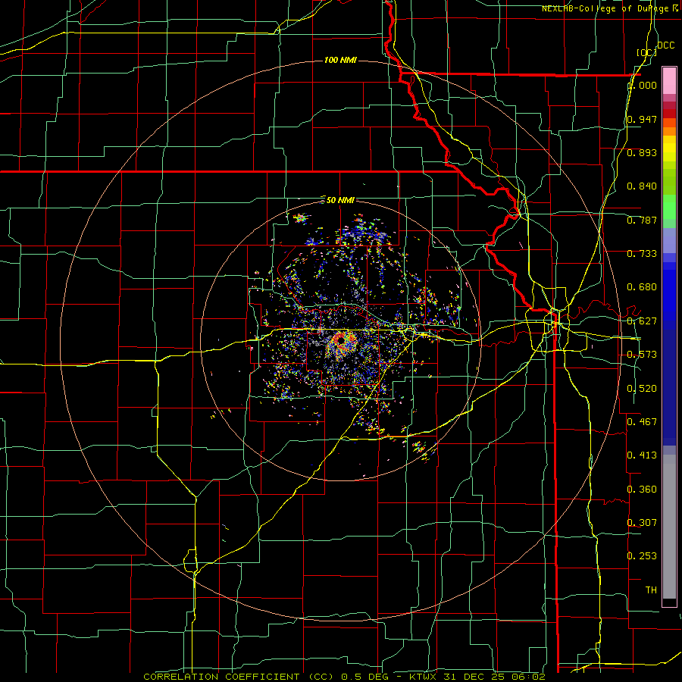Pick the red color segment near 0.947
Image resolution: width=682 pixels, height=682 pixels.
coord(669,114)
